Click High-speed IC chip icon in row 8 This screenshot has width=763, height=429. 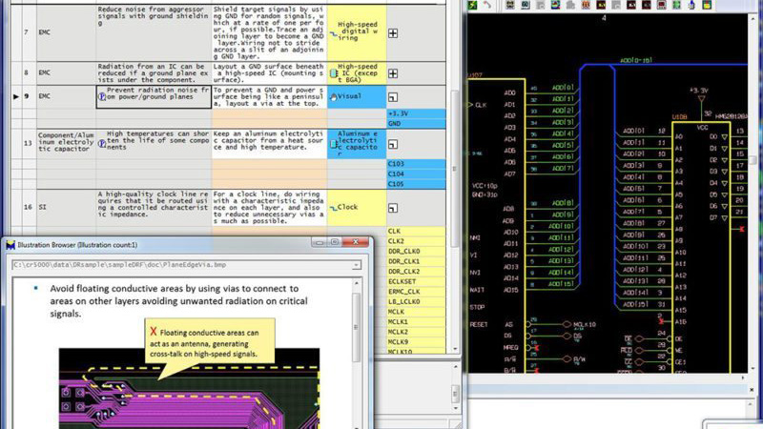(x=333, y=71)
